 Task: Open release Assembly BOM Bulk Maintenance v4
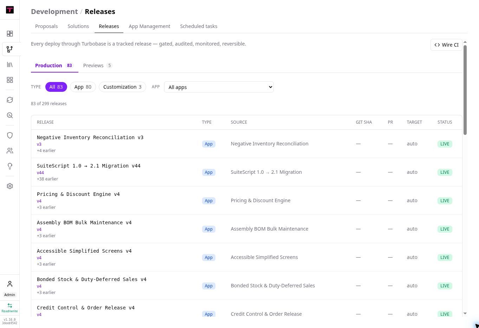(84, 223)
